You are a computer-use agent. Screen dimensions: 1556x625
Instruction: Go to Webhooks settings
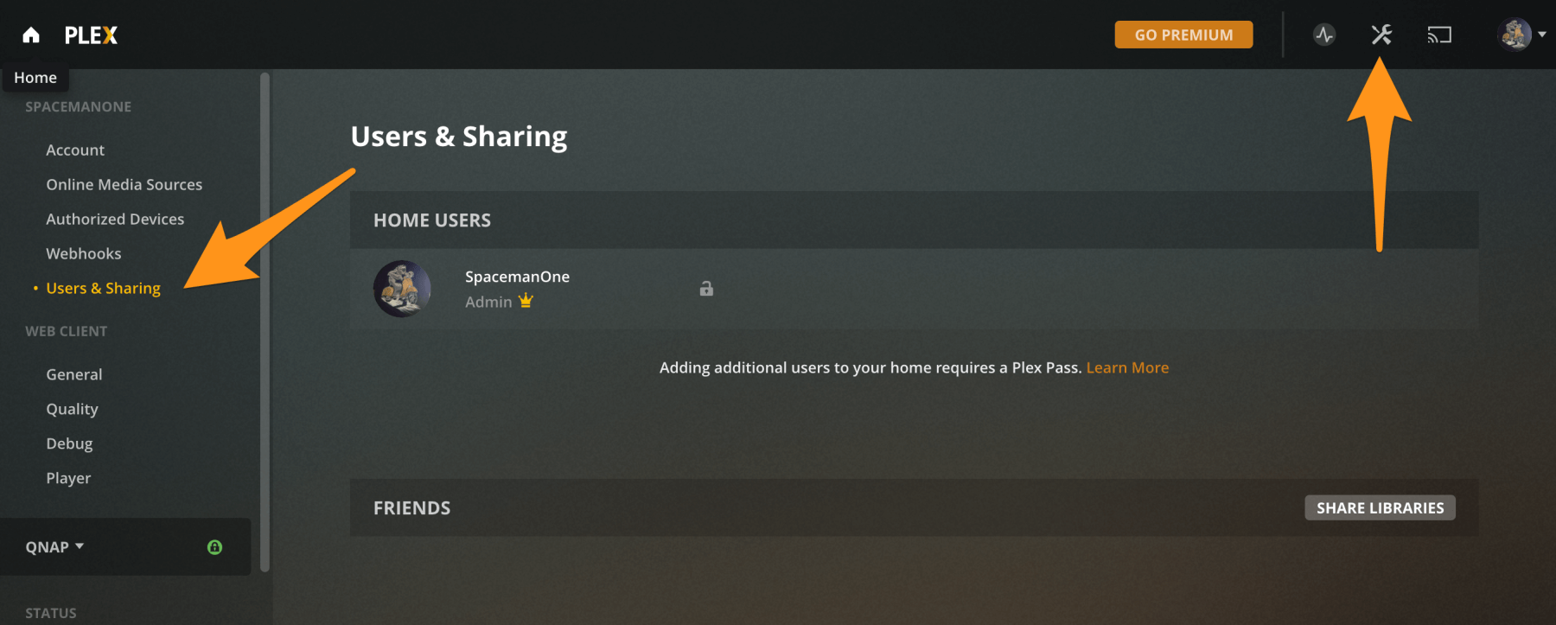[x=84, y=254]
